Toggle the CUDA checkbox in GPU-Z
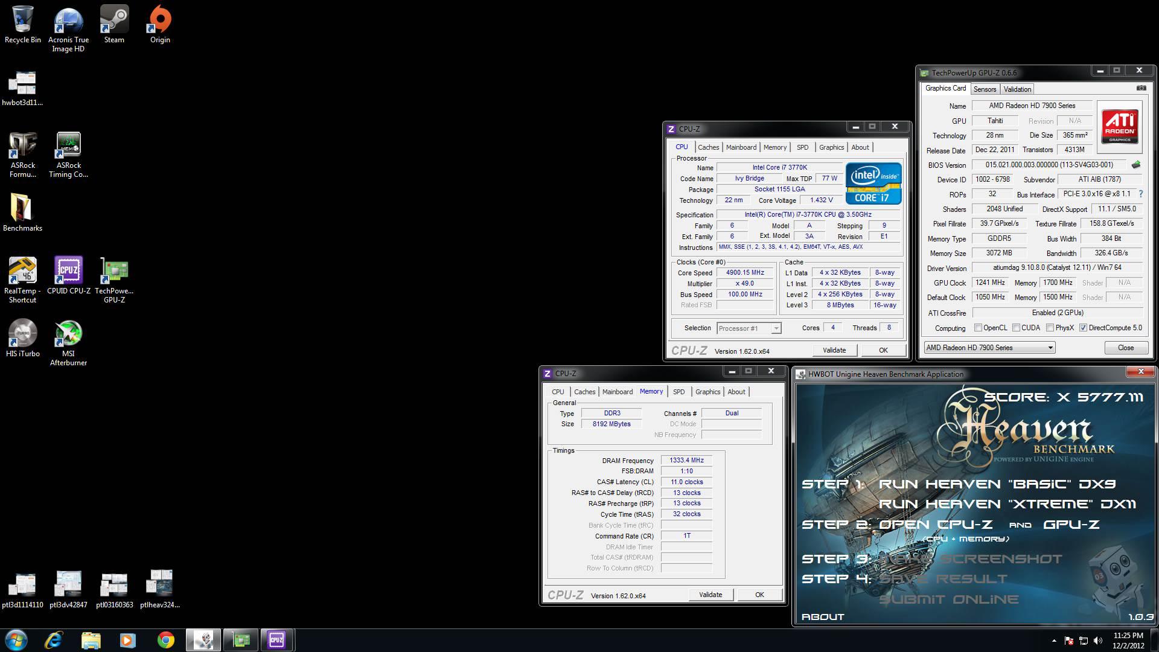The height and width of the screenshot is (652, 1159). coord(1016,328)
